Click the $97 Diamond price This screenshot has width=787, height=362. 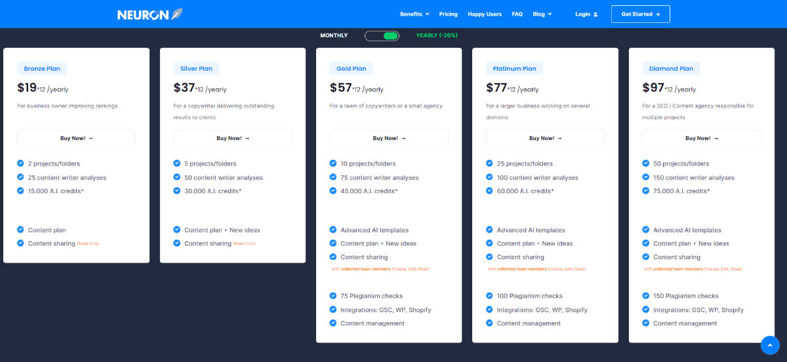point(653,88)
